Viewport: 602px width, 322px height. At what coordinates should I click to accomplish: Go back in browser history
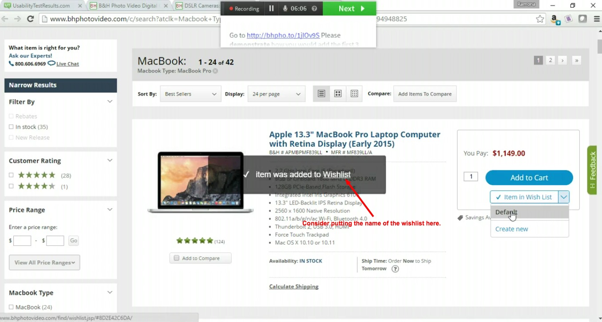5,19
